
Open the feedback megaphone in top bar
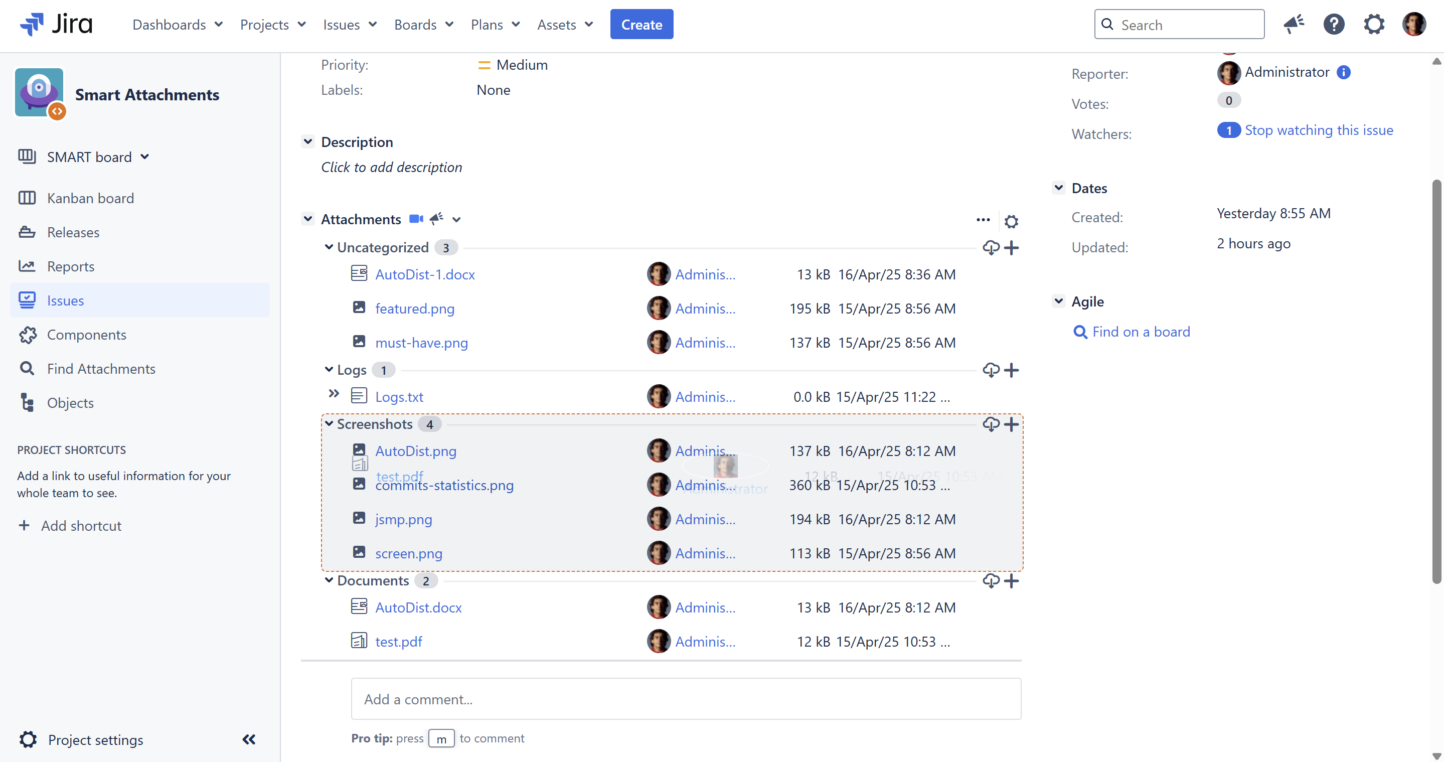(x=1293, y=25)
